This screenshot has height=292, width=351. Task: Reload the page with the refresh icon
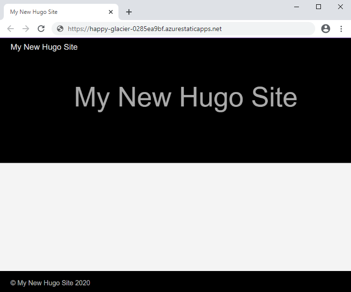[x=41, y=29]
